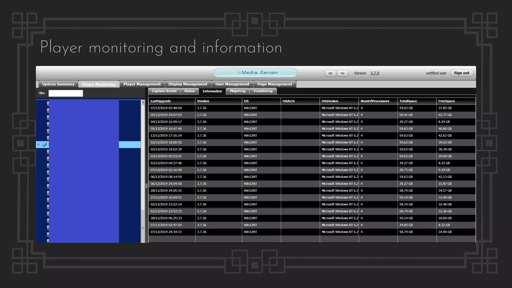Sort by the FreeSpace column header
The image size is (512, 288).
tap(456, 101)
